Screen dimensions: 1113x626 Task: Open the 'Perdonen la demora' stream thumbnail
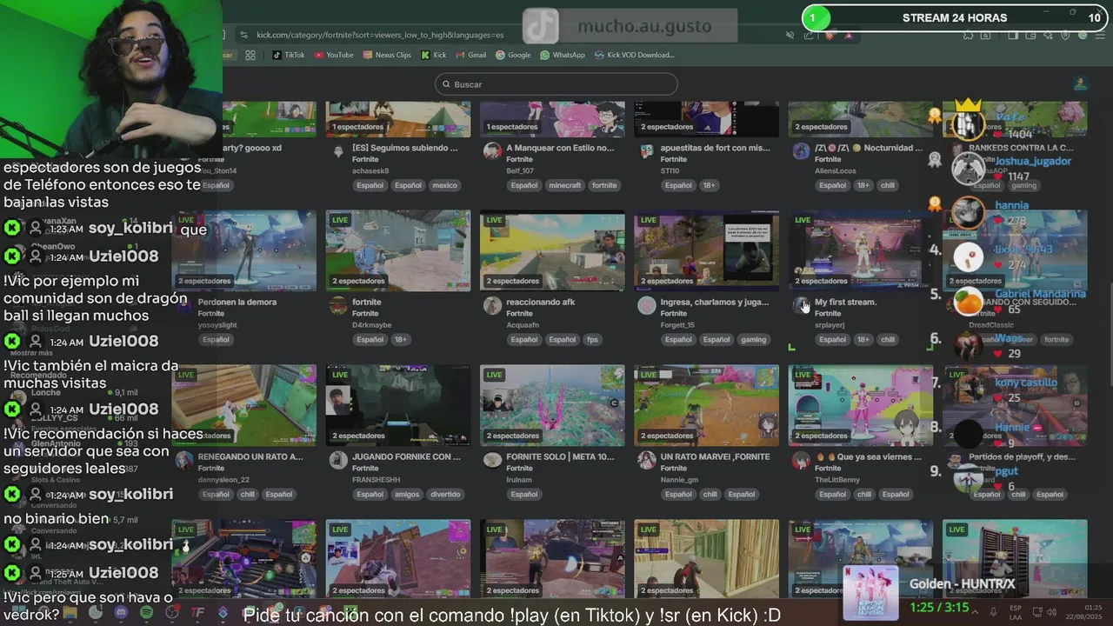[243, 250]
